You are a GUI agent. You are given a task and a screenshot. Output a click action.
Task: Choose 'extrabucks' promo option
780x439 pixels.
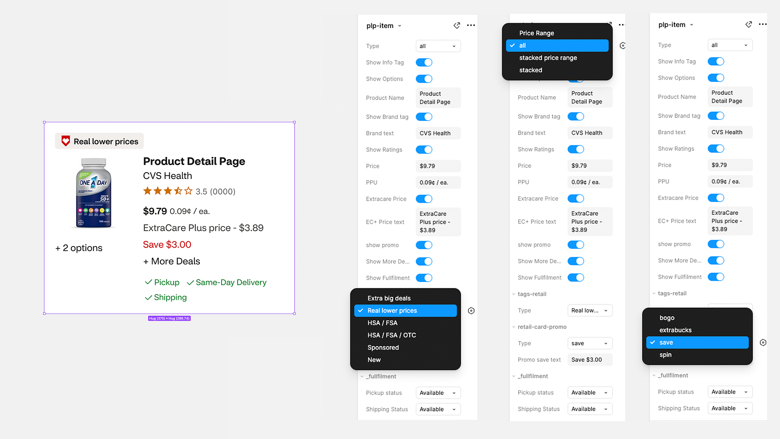pos(697,330)
